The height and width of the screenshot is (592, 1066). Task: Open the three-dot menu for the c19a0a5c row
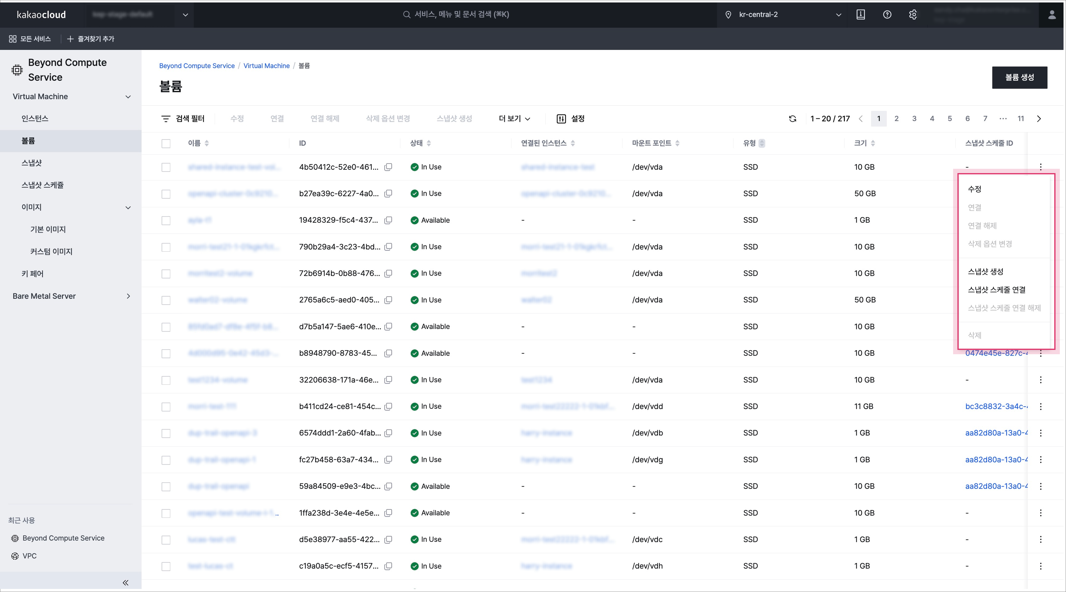(1041, 566)
